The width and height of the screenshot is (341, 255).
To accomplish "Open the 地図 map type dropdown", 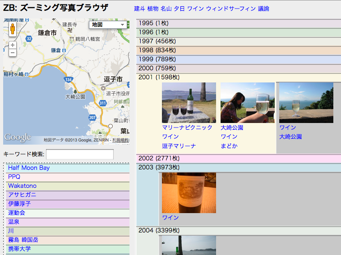I will [x=108, y=25].
